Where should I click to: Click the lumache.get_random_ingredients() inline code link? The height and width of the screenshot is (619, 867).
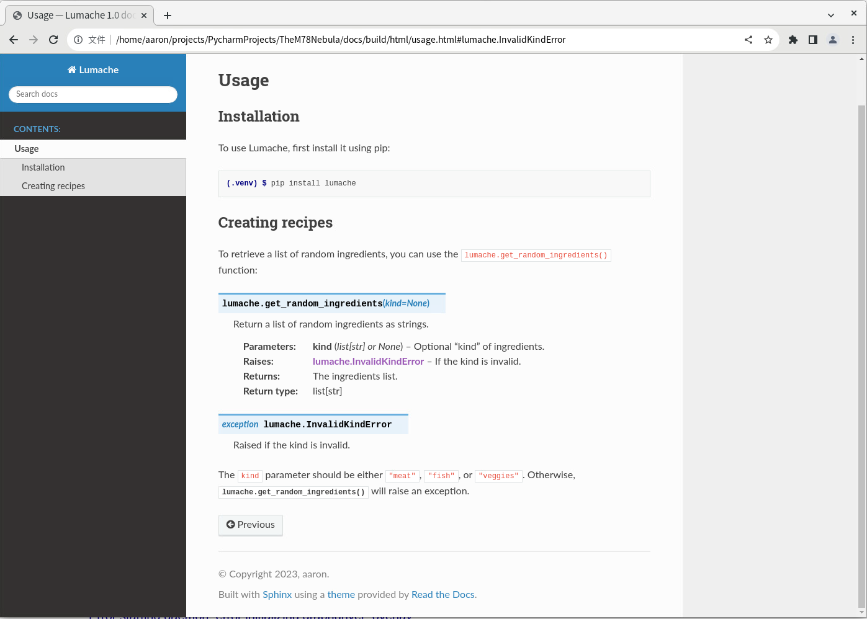[536, 255]
